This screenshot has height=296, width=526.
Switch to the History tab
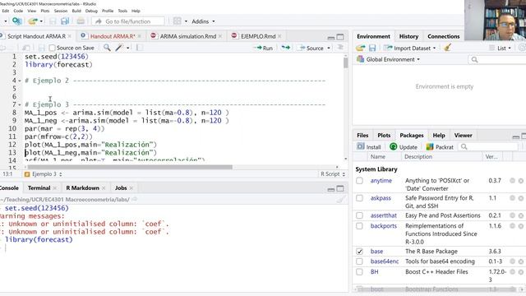(x=408, y=36)
